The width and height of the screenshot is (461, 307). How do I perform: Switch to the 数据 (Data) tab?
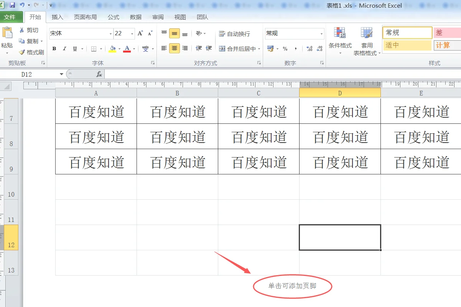click(x=136, y=17)
